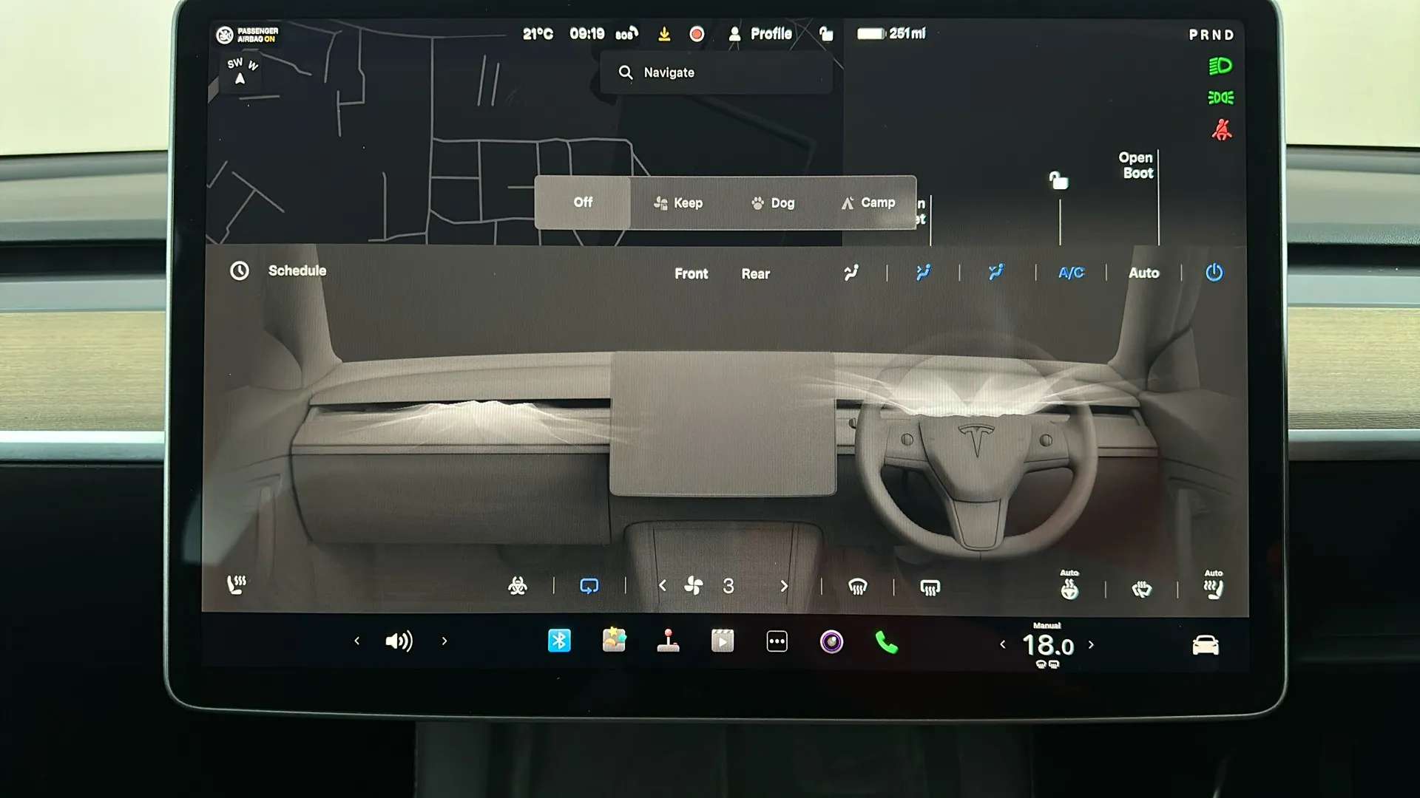
Task: Select Camp mode
Action: coord(868,202)
